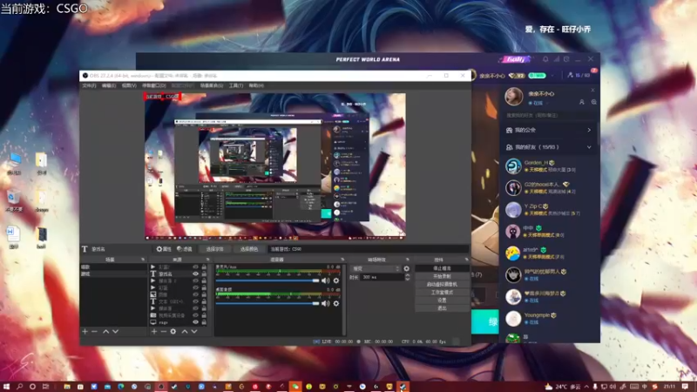This screenshot has width=697, height=392.
Task: Remove selected source with minus icon
Action: coord(163,332)
